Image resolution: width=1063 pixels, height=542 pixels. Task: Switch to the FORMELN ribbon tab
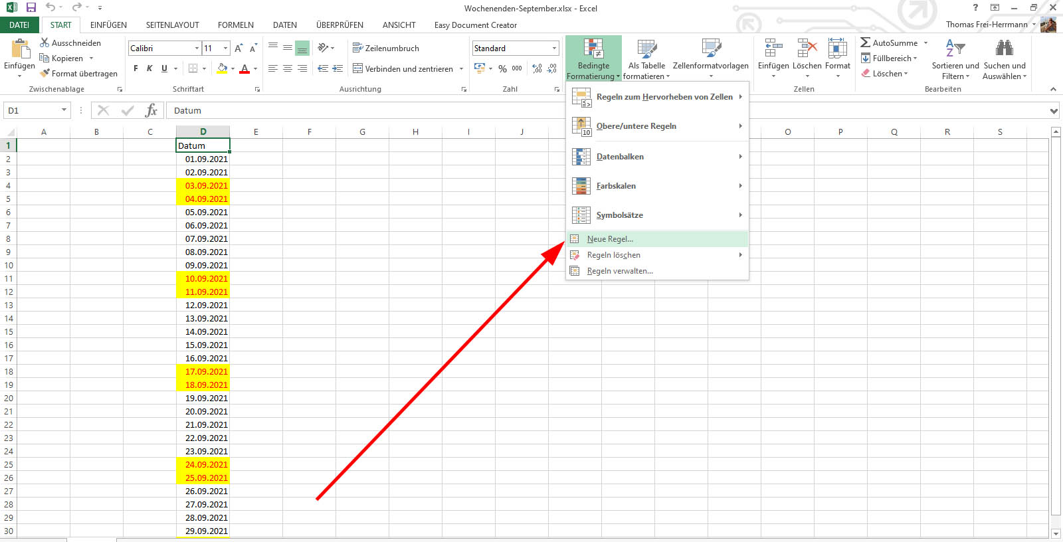(235, 25)
